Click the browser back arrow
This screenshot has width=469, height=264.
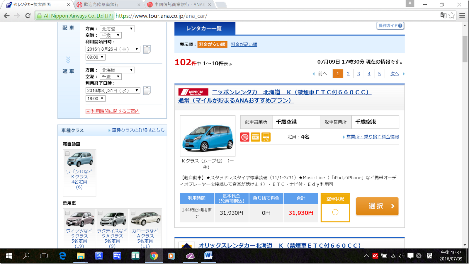coord(7,16)
